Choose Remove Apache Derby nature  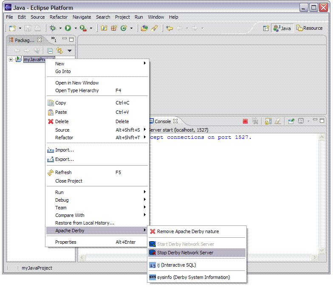[188, 232]
